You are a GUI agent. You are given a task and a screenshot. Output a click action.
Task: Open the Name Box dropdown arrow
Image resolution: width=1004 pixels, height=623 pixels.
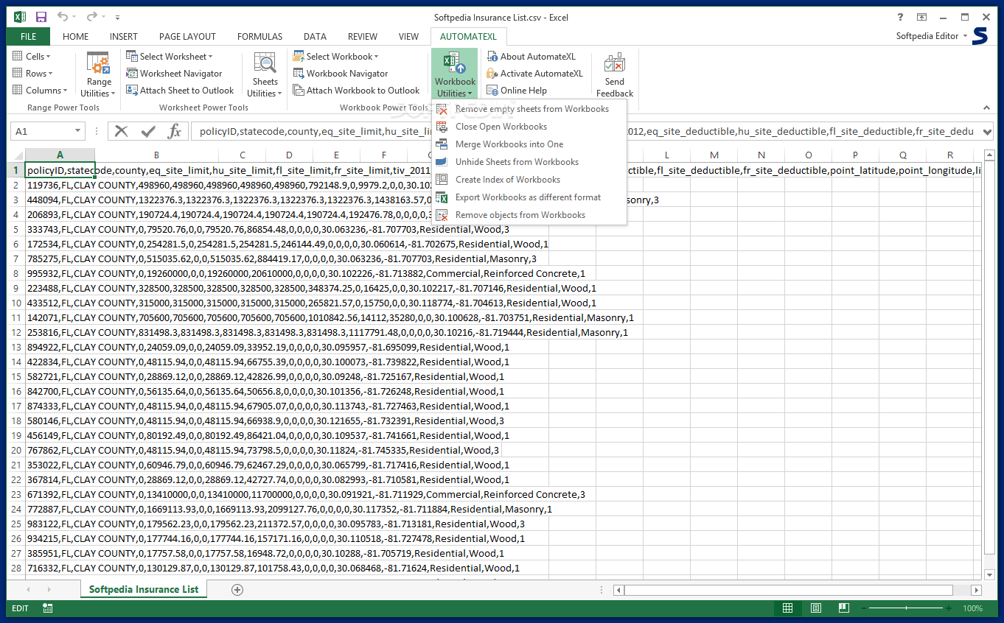(77, 131)
